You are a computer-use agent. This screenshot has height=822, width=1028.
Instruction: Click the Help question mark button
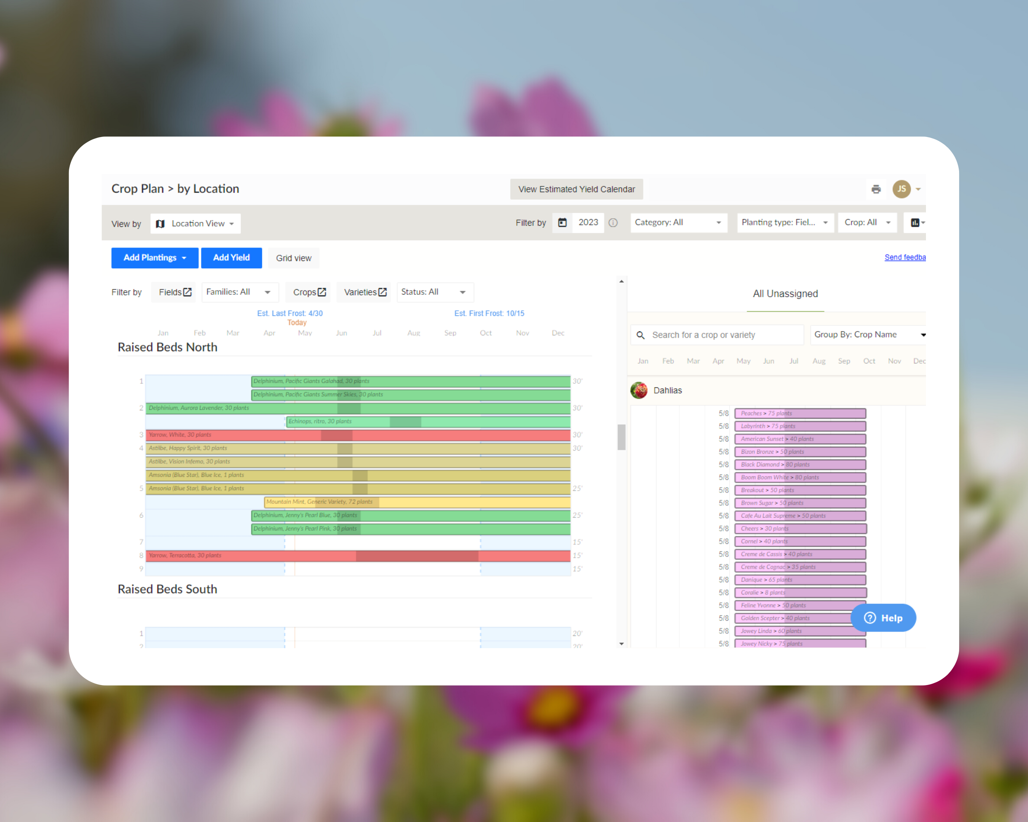pos(884,618)
